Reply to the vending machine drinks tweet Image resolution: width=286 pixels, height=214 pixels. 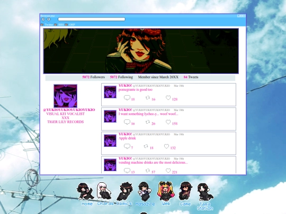pyautogui.click(x=127, y=171)
